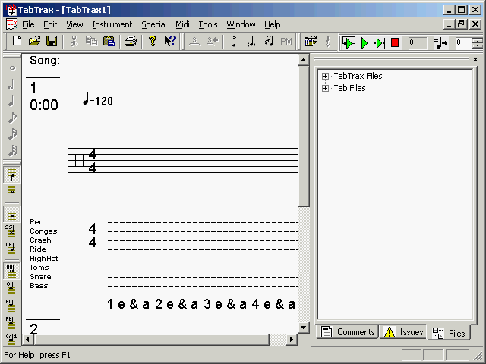Select the HH hi-hat note icon

[x=12, y=271]
